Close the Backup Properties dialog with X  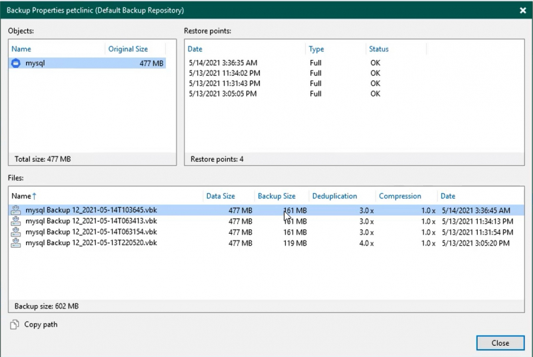523,10
